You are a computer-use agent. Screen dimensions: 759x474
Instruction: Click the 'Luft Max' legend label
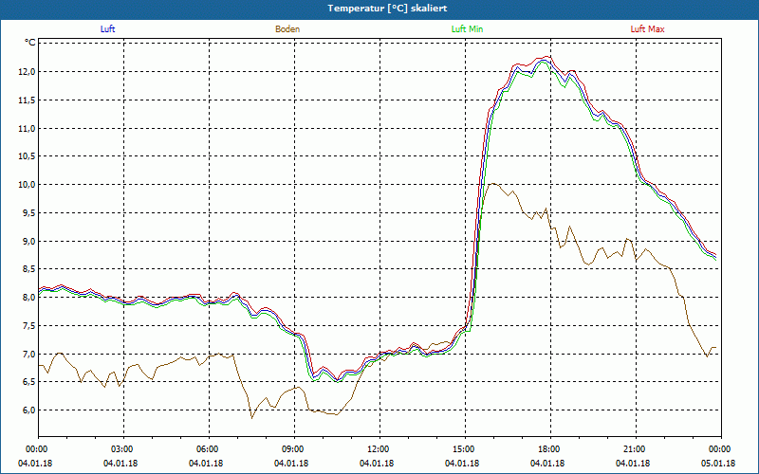pos(647,29)
